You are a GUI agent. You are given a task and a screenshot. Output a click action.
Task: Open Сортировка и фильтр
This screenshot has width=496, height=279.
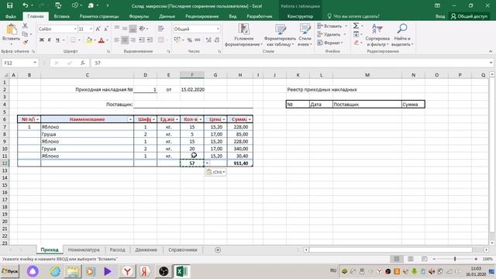click(x=377, y=35)
